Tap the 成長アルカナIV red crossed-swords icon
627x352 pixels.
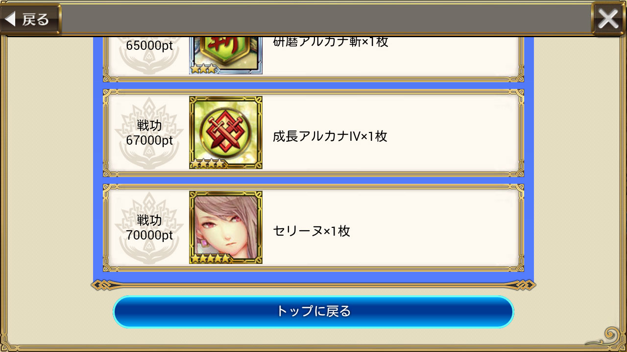pos(226,132)
